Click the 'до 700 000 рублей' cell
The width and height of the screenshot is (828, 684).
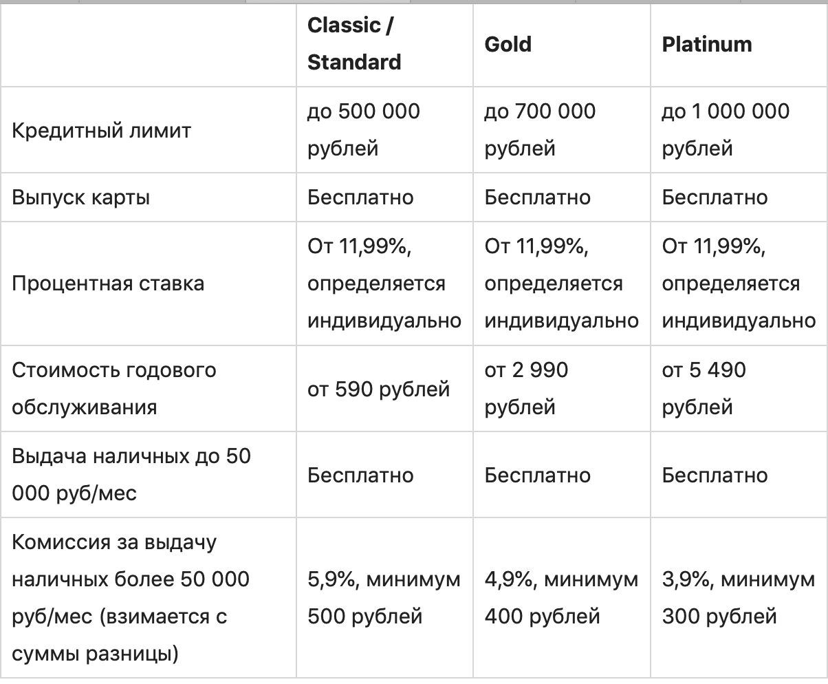540,130
